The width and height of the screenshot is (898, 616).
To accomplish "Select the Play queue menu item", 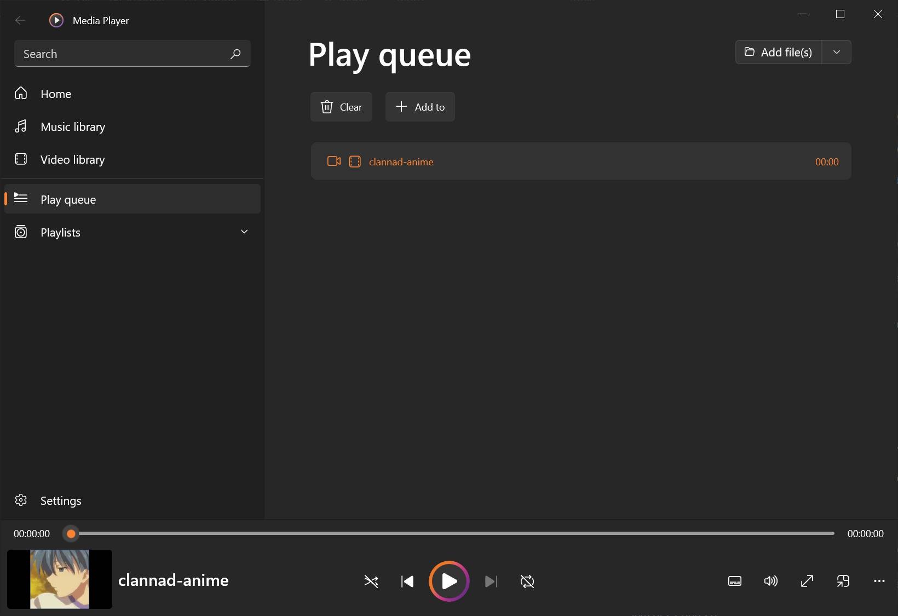I will pos(68,199).
